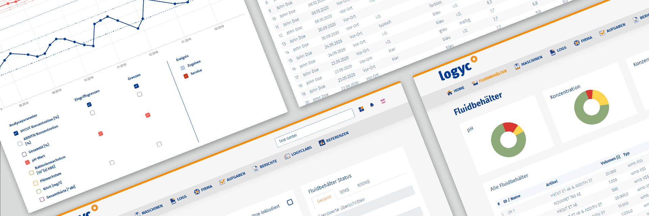The image size is (649, 216).
Task: Toggle Eingriffsgrenzen checkbox for HYCUT Konzentration row
Action: (x=89, y=105)
